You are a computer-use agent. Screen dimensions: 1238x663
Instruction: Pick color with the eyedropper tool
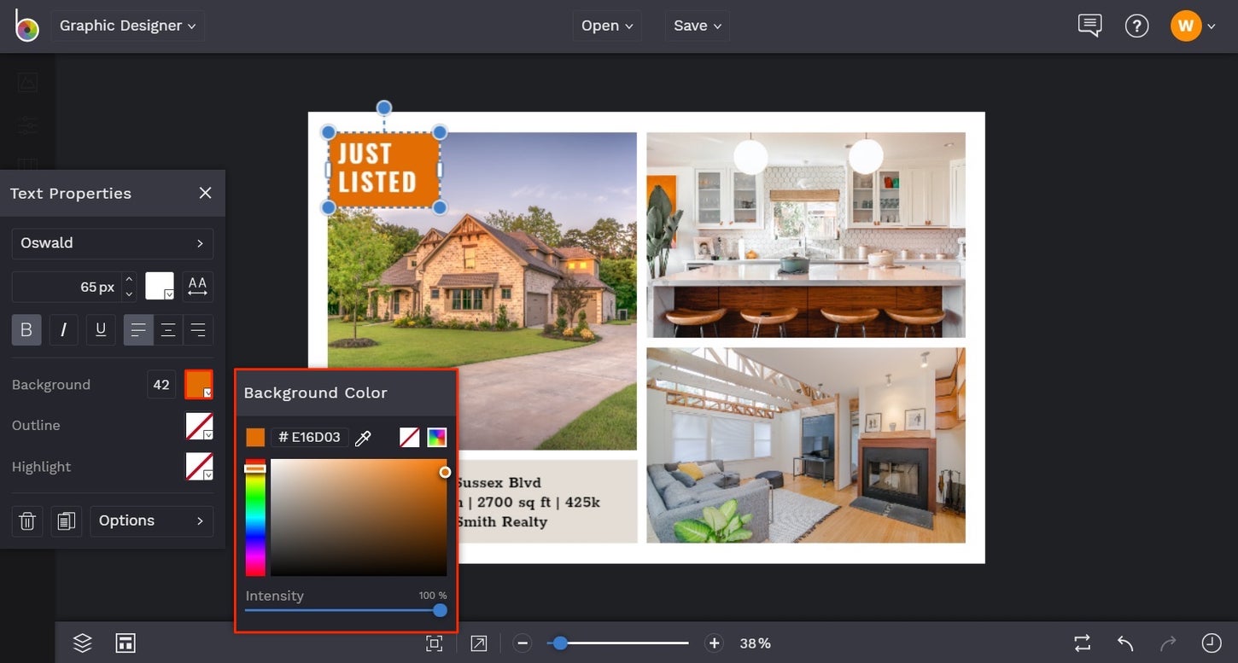pos(363,438)
